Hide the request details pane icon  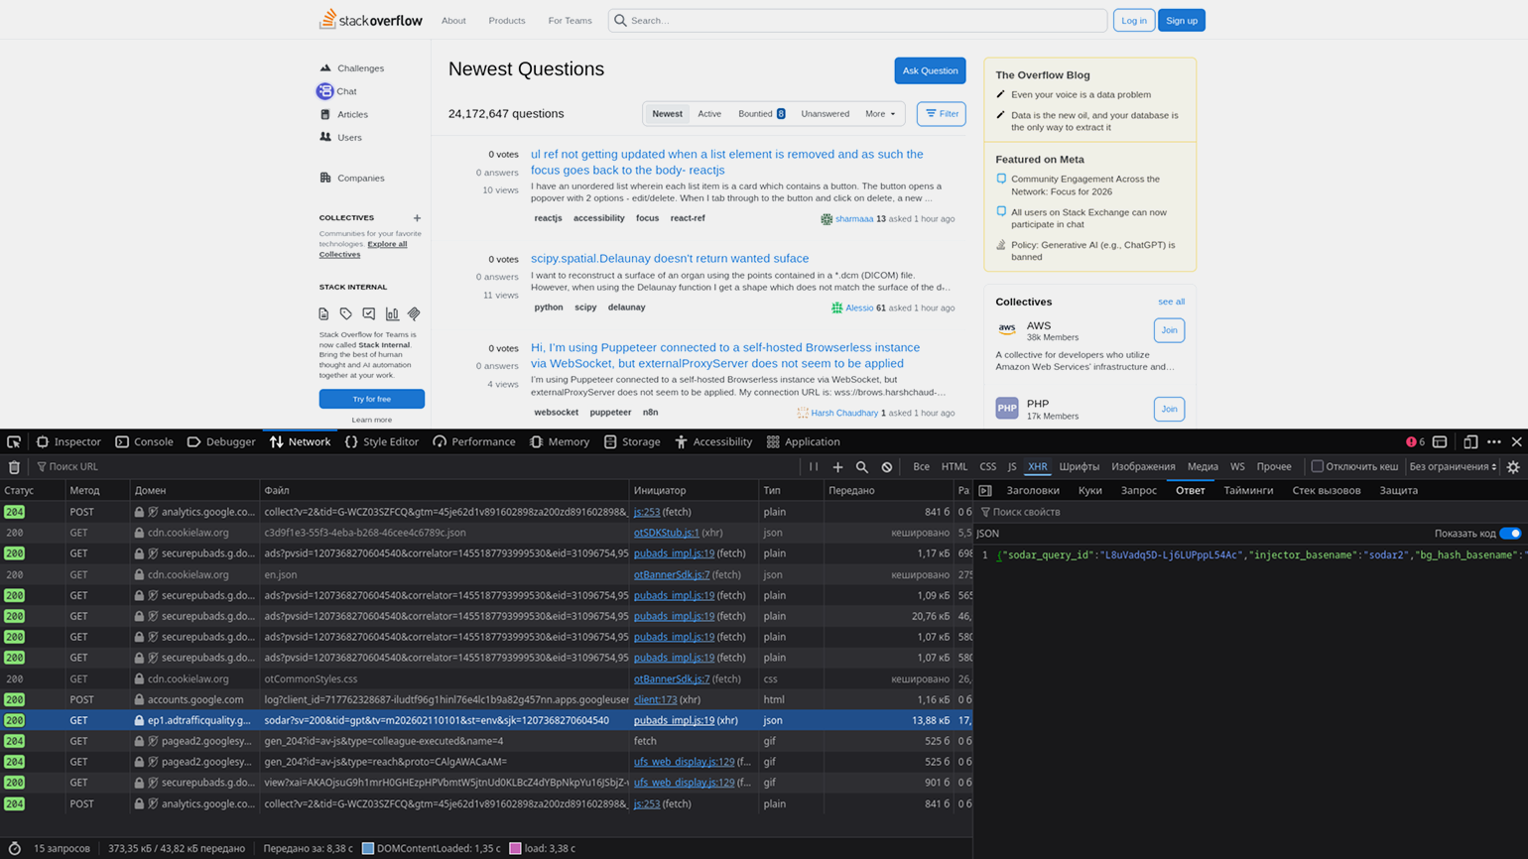click(985, 491)
